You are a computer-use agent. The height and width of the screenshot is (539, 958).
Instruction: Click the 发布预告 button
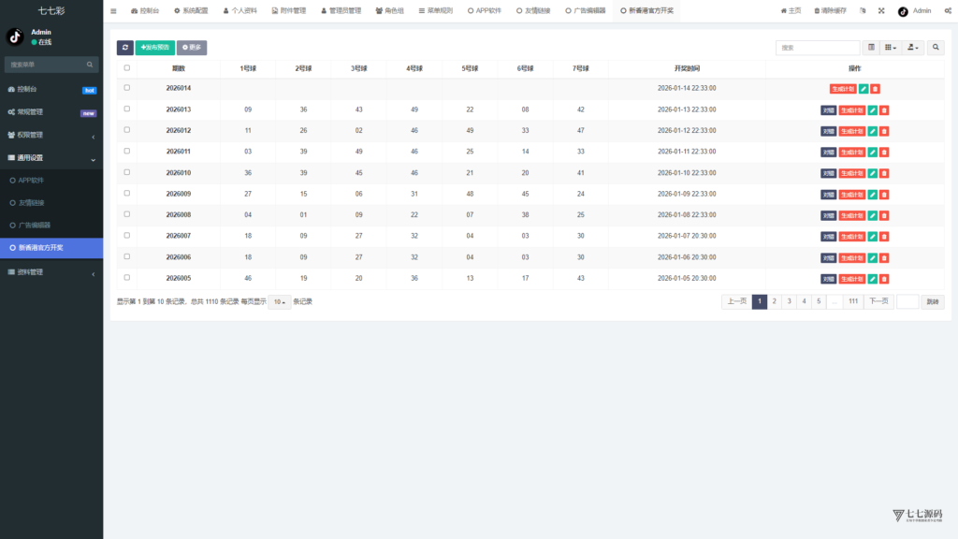coord(157,47)
